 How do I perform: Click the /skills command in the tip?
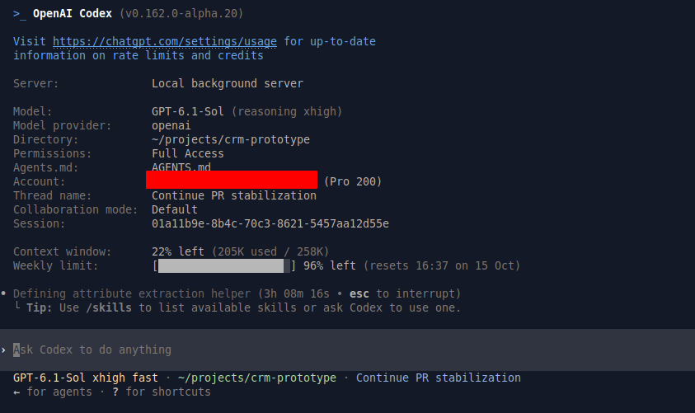[109, 308]
